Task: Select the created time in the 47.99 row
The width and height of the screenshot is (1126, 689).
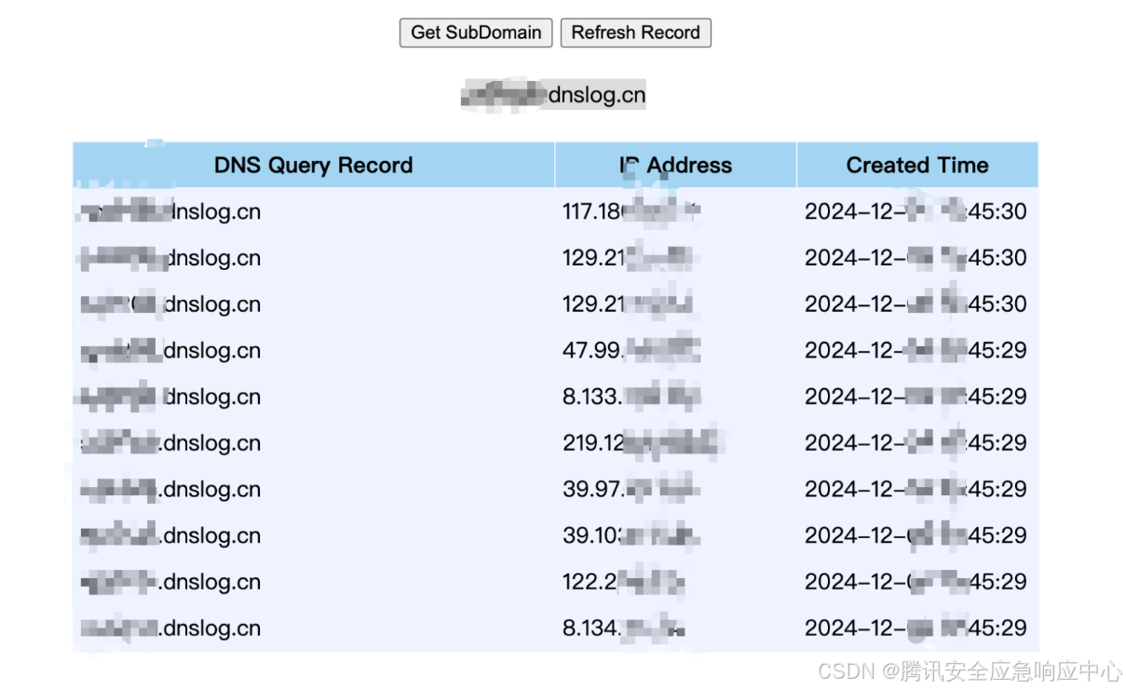Action: pos(916,350)
